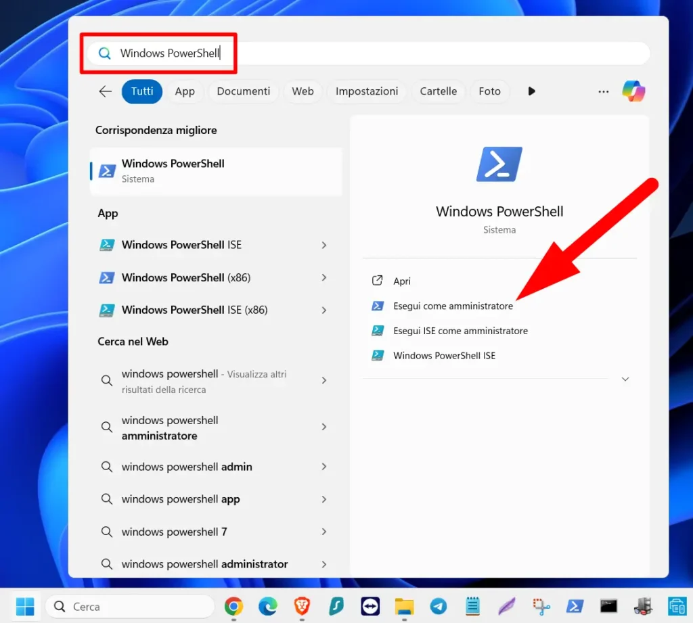Click the taskbar Cerca search box
693x623 pixels.
point(130,606)
